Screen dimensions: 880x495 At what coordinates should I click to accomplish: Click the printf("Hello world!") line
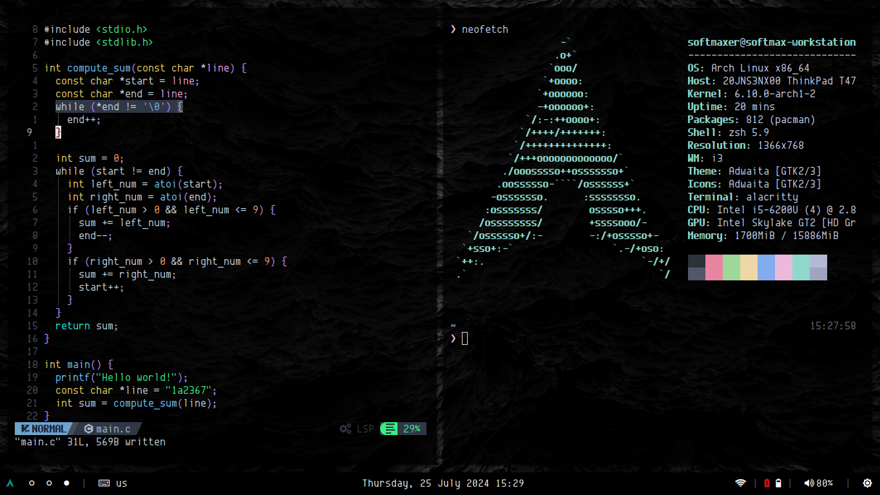click(122, 377)
